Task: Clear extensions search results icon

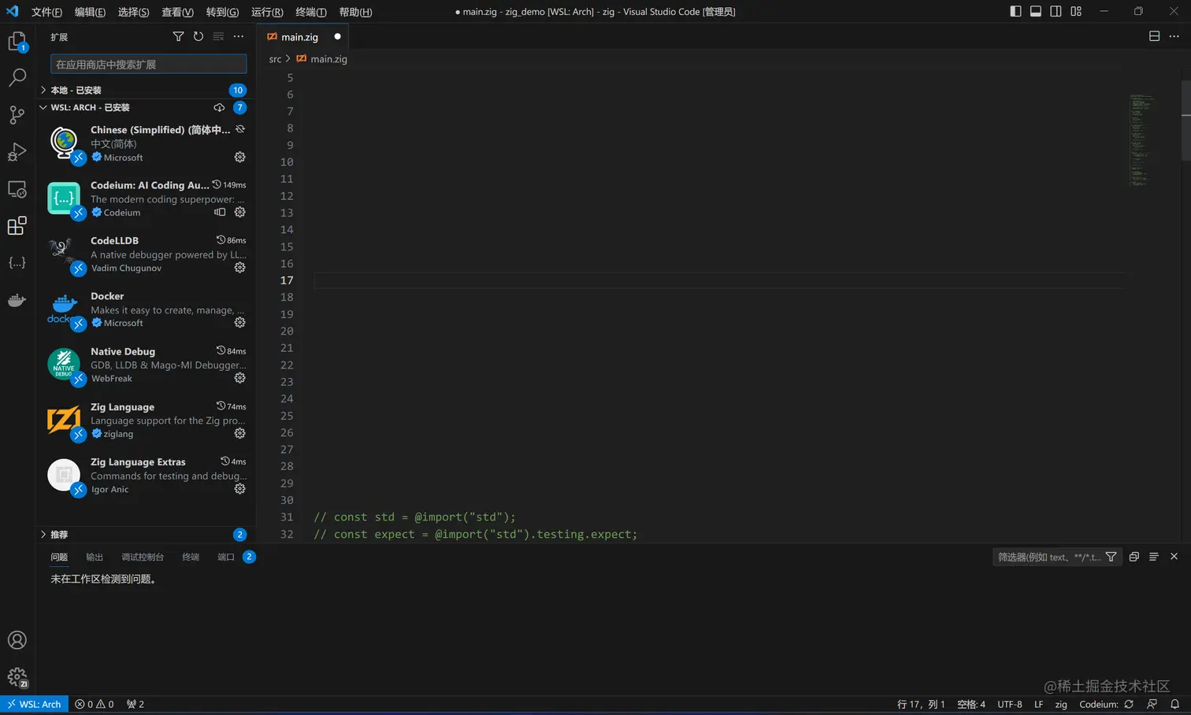Action: tap(218, 37)
